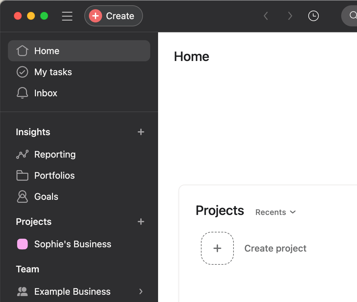Screen dimensions: 357x302
Task: Maximize window with green button
Action: 44,16
